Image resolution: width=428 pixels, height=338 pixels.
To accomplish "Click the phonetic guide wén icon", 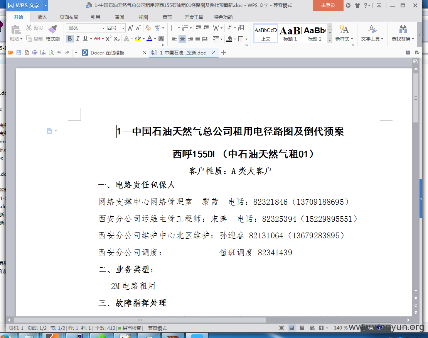I will click(157, 28).
